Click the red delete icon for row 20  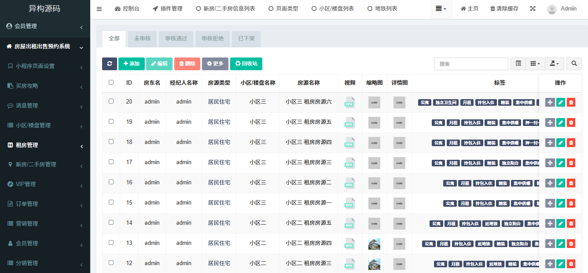pos(571,102)
